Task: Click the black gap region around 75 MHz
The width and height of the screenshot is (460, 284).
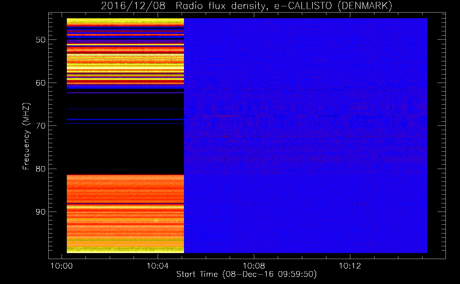Action: (x=125, y=149)
